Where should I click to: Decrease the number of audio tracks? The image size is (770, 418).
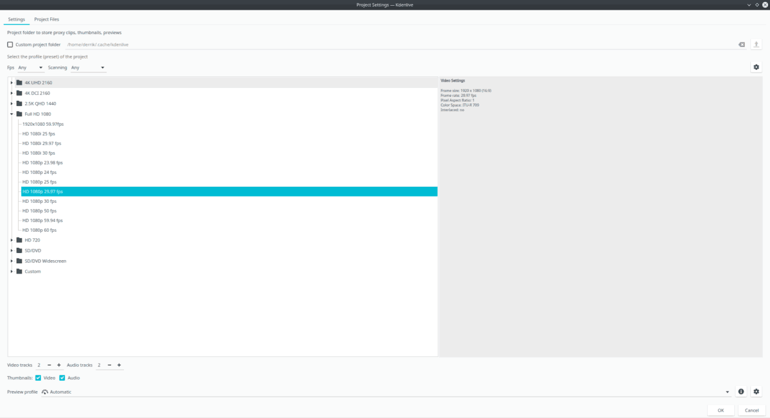(109, 365)
